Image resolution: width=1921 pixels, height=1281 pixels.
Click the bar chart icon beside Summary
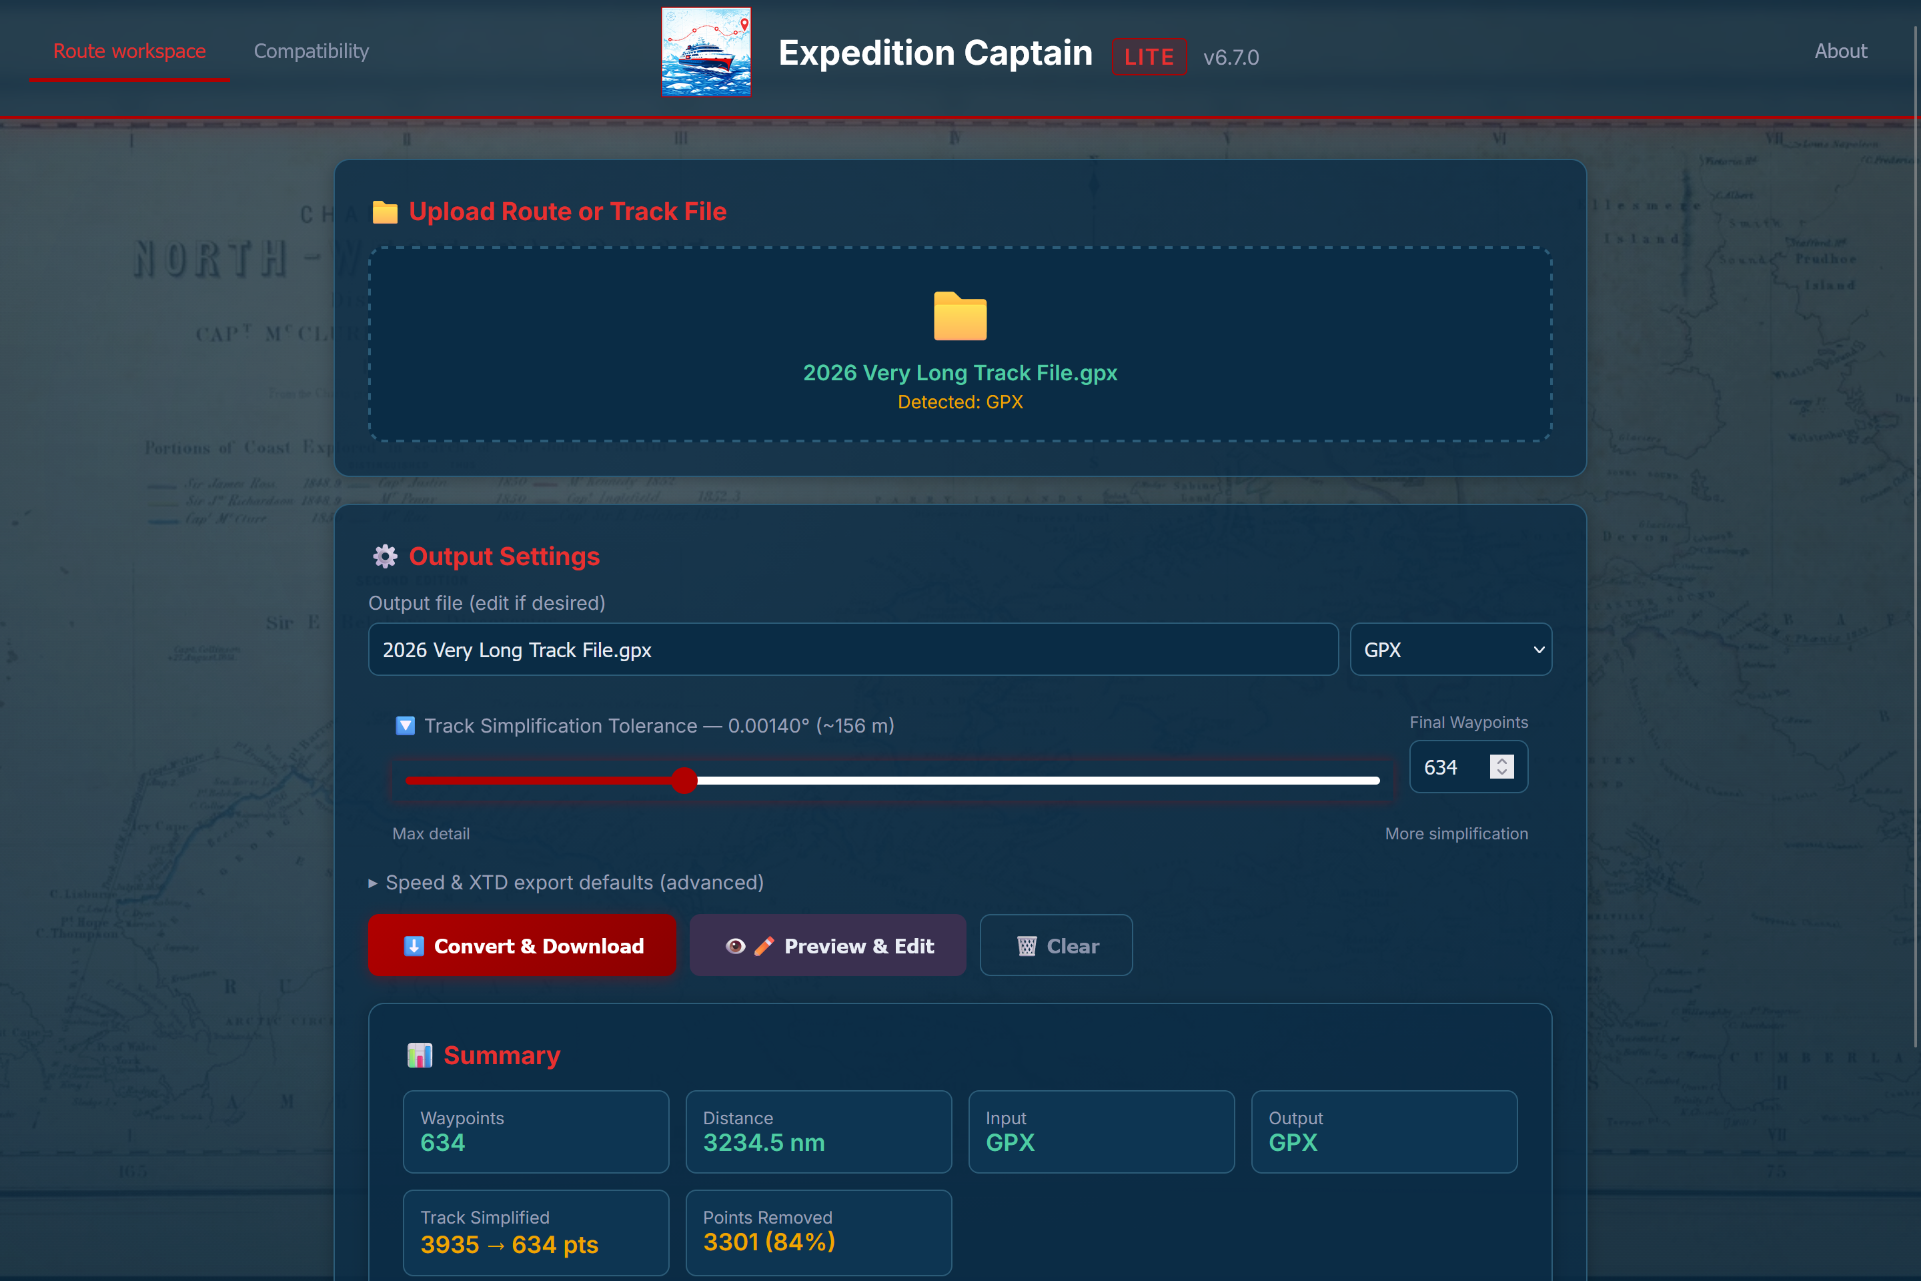[x=420, y=1055]
